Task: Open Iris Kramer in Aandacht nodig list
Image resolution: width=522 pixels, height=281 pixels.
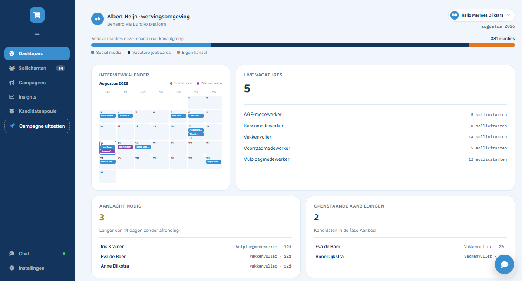Action: coord(195,246)
